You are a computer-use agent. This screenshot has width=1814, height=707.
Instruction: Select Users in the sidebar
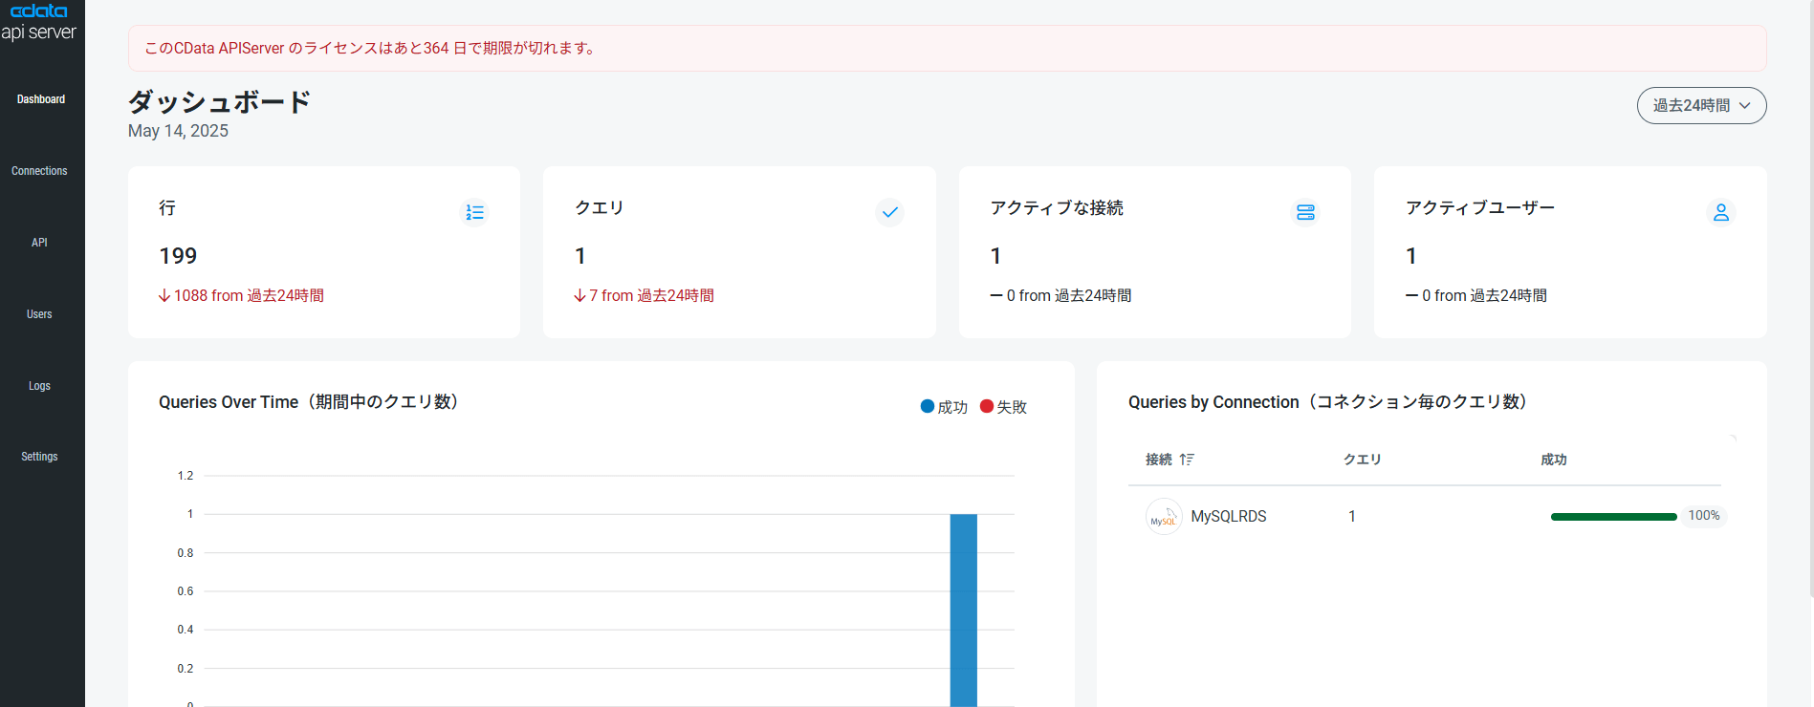coord(39,314)
